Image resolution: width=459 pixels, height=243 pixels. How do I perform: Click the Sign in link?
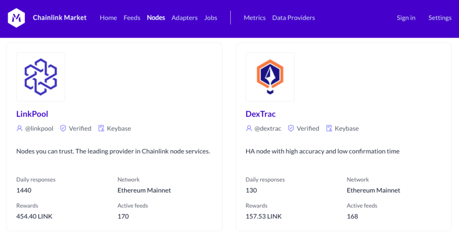point(406,18)
